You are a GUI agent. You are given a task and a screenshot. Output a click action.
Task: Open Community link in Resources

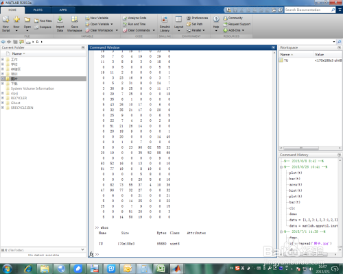point(233,18)
